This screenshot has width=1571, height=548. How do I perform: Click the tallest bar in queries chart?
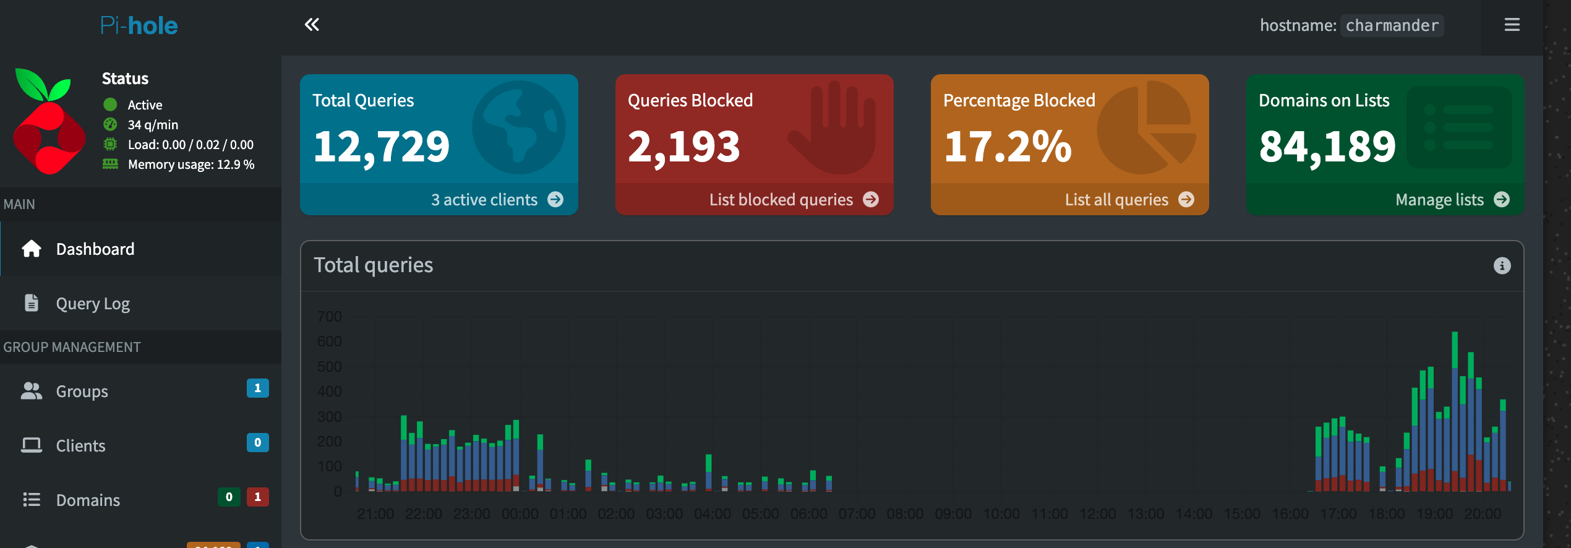tap(1455, 408)
